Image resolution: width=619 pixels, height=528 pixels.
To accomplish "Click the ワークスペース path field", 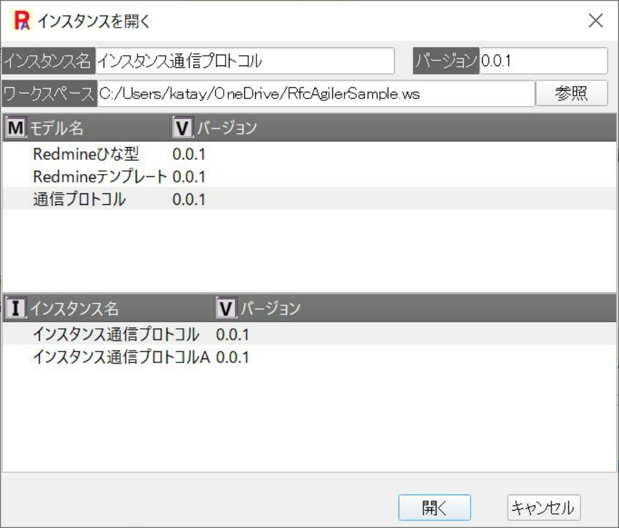I will 315,94.
